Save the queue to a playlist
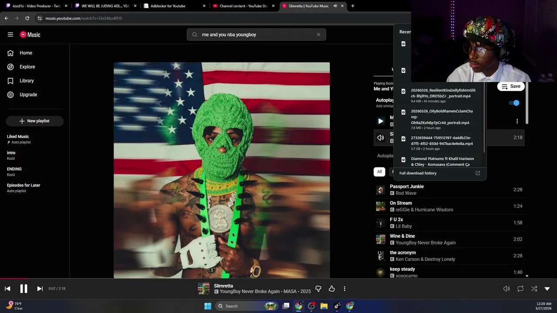The height and width of the screenshot is (313, 557). (x=510, y=87)
